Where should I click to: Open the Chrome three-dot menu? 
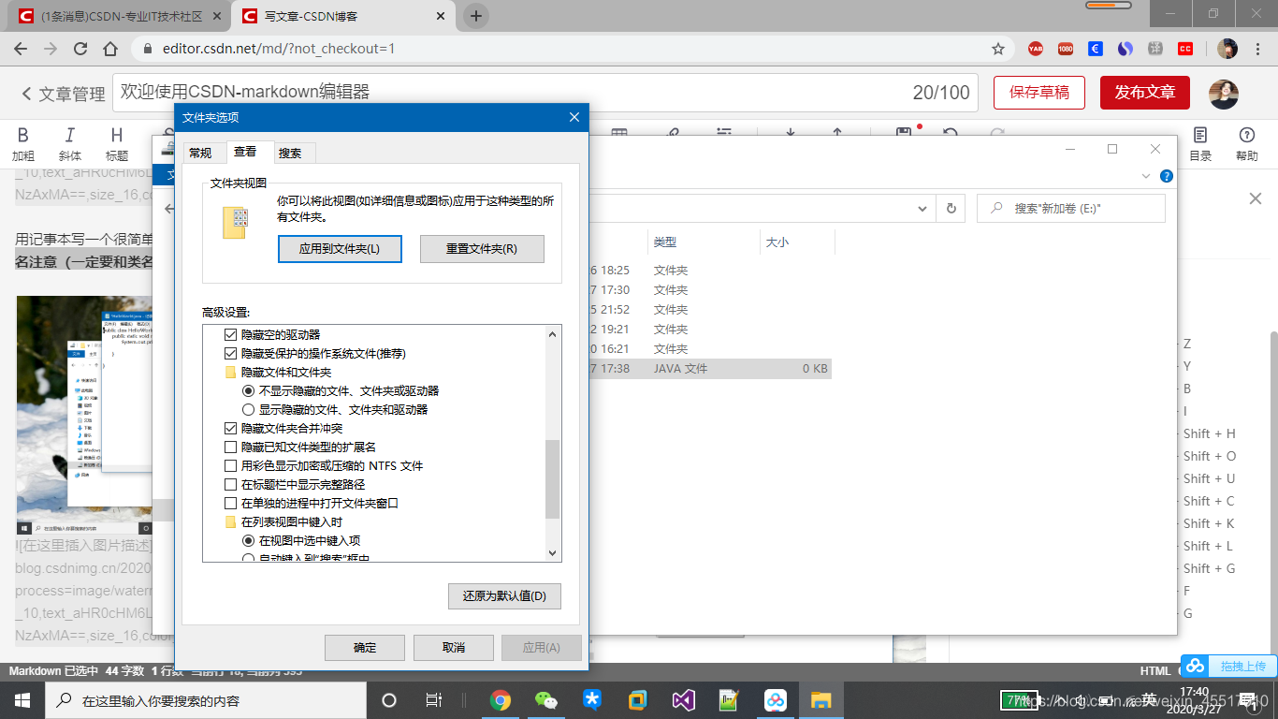(x=1258, y=49)
